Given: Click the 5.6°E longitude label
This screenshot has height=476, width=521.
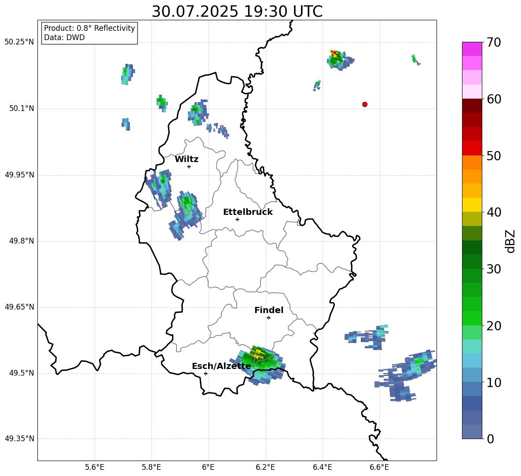Looking at the screenshot, I should tap(95, 467).
